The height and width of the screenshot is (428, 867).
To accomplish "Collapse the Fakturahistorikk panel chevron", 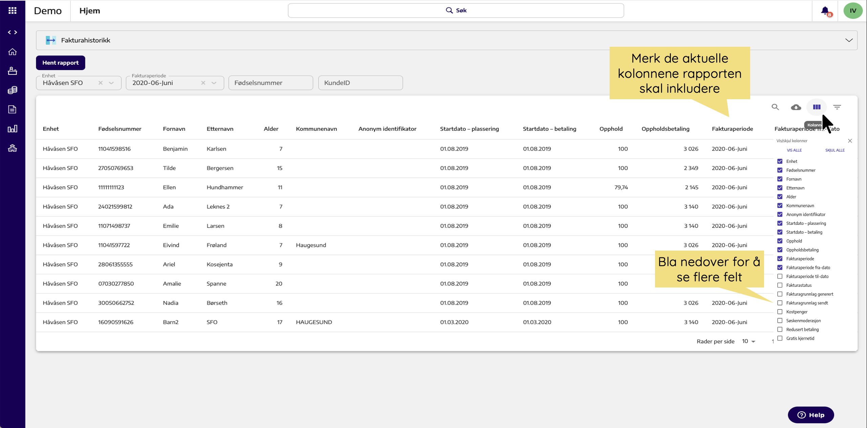I will 849,40.
